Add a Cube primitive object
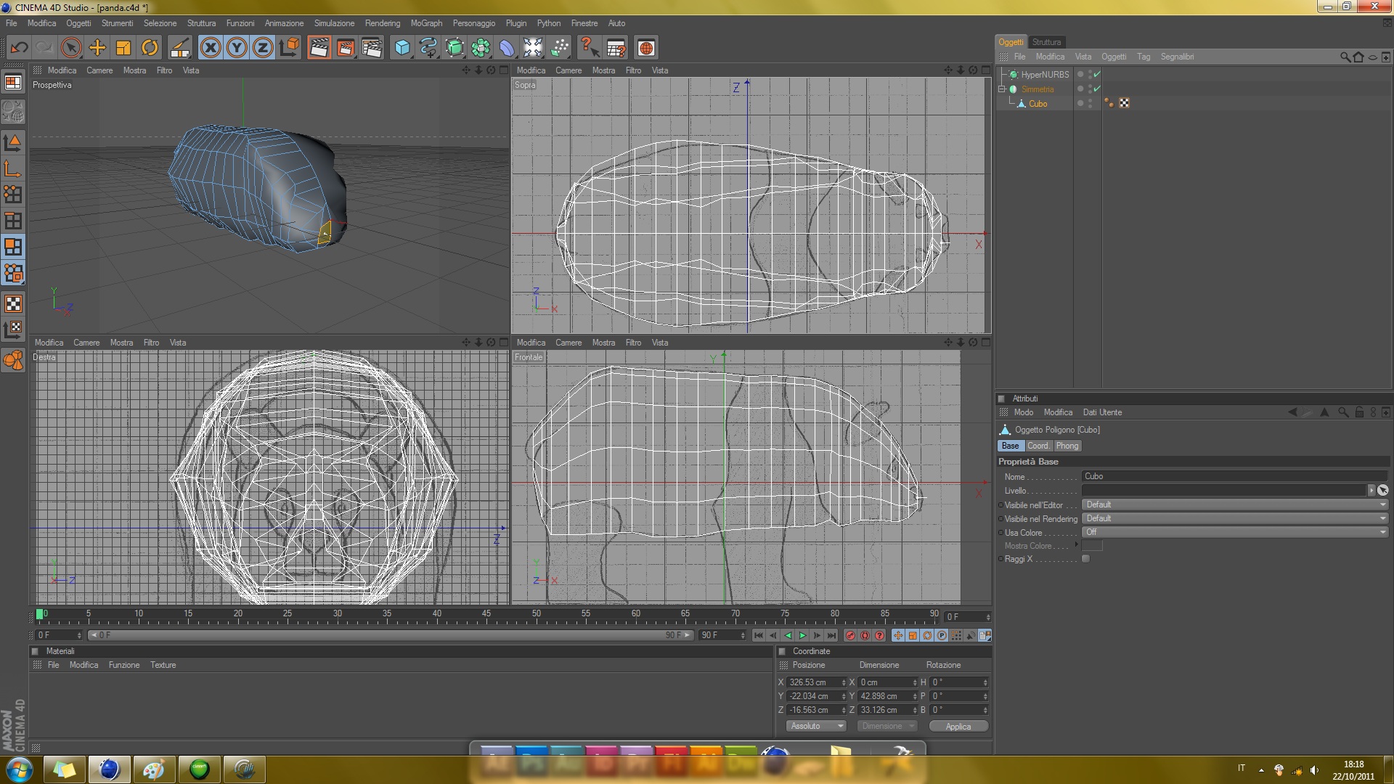Screen dimensions: 1394x784 pyautogui.click(x=402, y=48)
